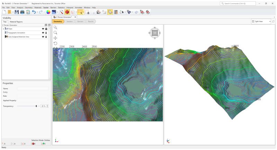
Task: Open dropdown arrow beside wireframe cube
Action: tap(76, 12)
